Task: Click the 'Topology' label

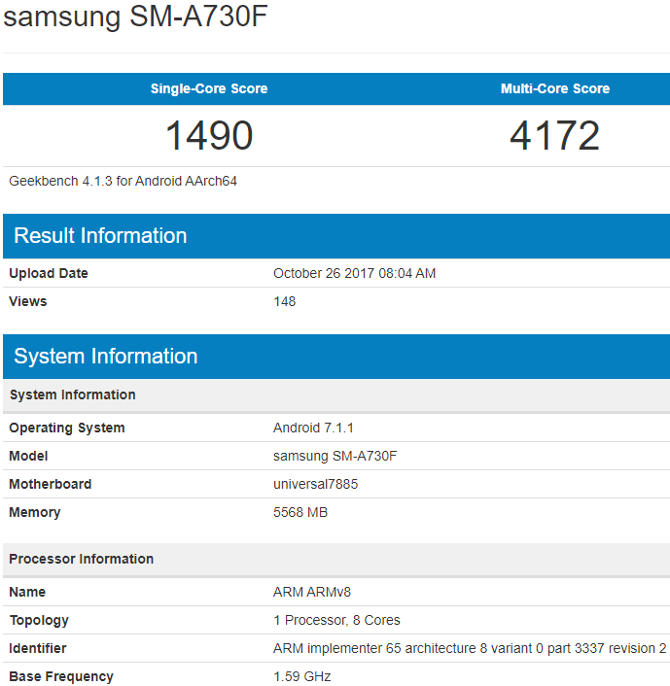Action: click(39, 620)
